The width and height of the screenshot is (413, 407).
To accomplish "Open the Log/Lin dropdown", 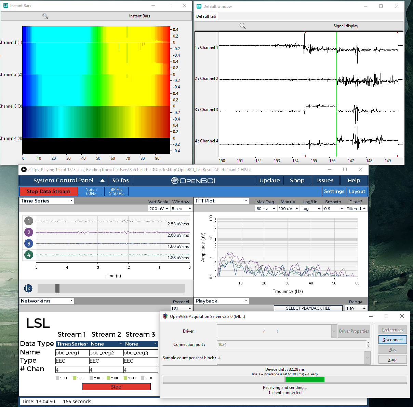I will [x=311, y=208].
